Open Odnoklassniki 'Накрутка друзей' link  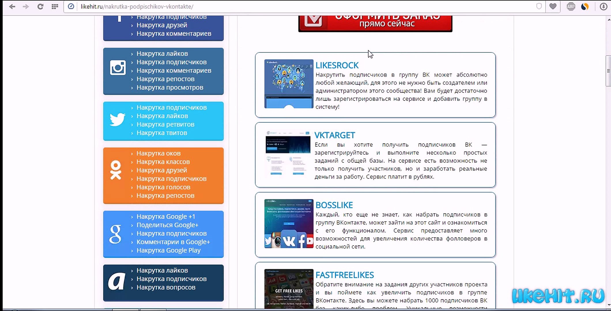pyautogui.click(x=162, y=170)
